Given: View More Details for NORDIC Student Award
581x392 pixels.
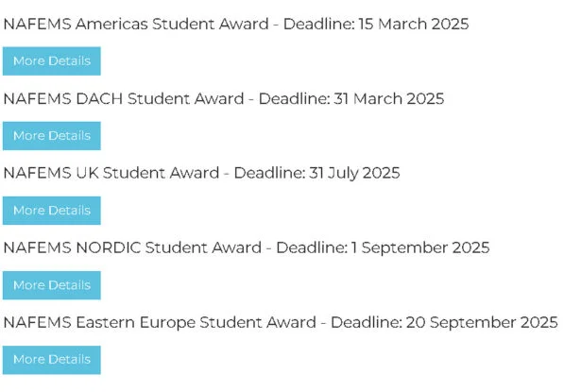Looking at the screenshot, I should [x=52, y=285].
